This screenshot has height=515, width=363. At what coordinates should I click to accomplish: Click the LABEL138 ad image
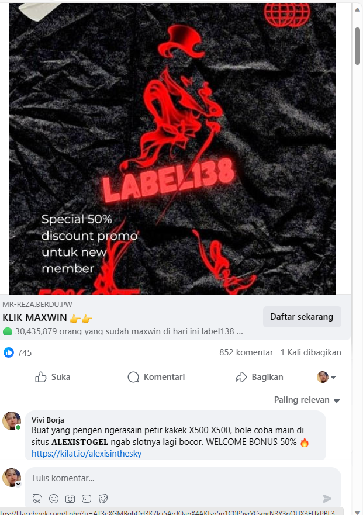172,148
